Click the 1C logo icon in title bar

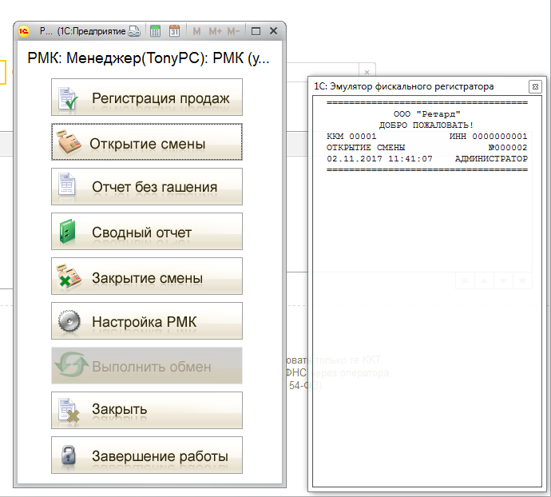click(24, 31)
